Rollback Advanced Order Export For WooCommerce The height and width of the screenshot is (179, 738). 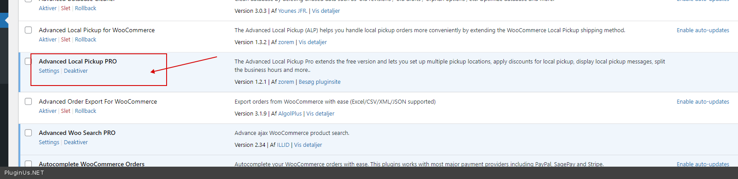85,111
